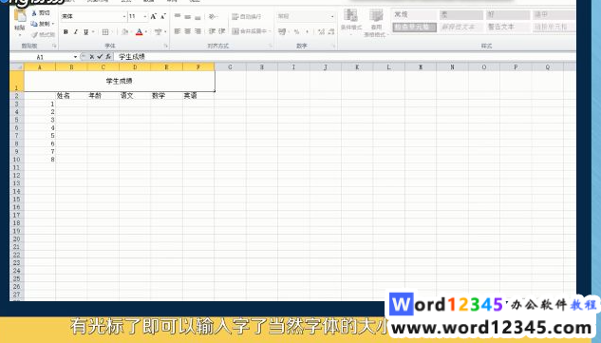Open the Name Box dropdown beside A1
Viewport: 601px width, 343px height.
click(75, 57)
